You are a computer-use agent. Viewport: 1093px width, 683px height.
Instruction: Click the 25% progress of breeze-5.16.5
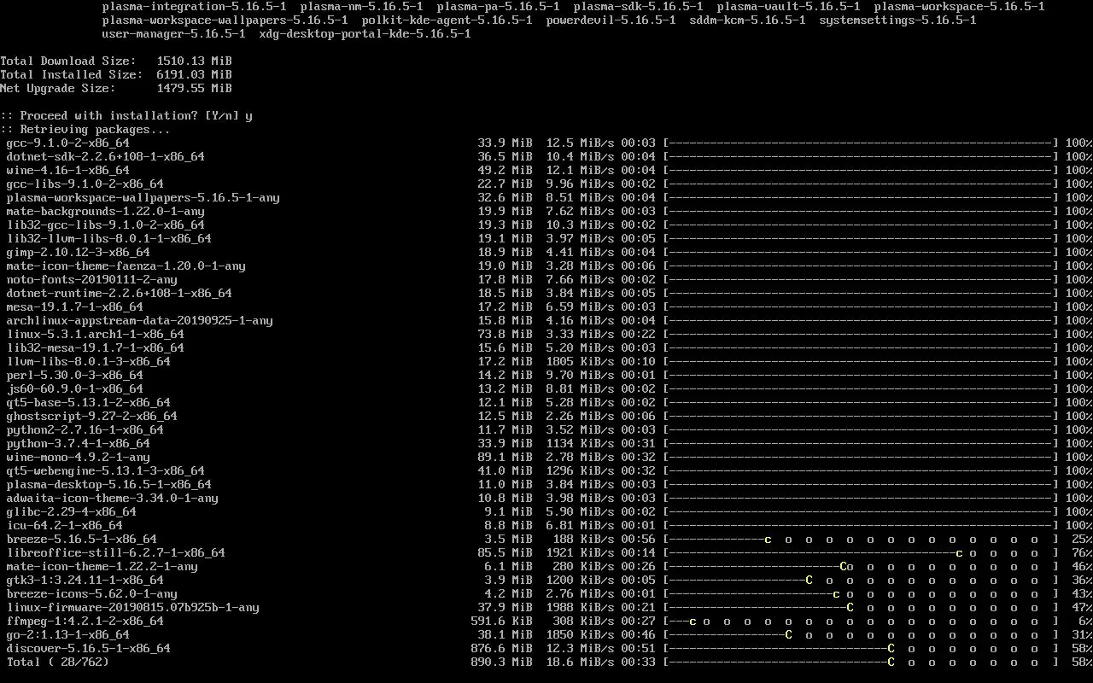[x=1083, y=540]
